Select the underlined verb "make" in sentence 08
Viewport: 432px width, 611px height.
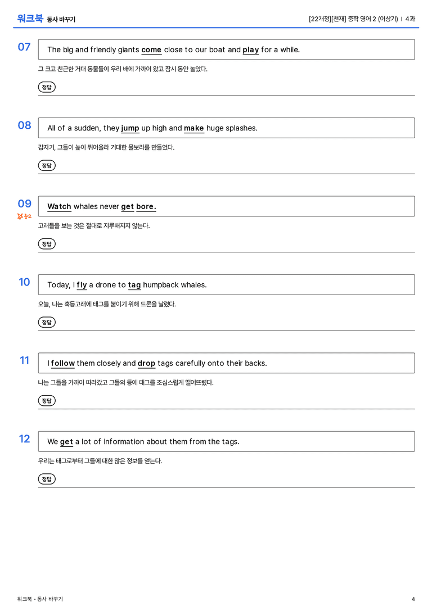point(193,128)
